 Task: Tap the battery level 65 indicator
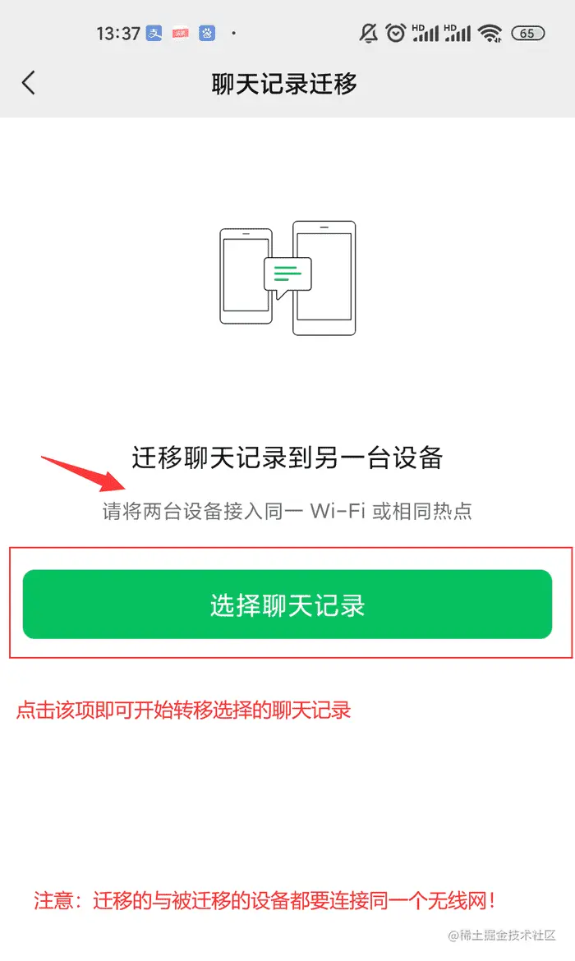pos(528,34)
